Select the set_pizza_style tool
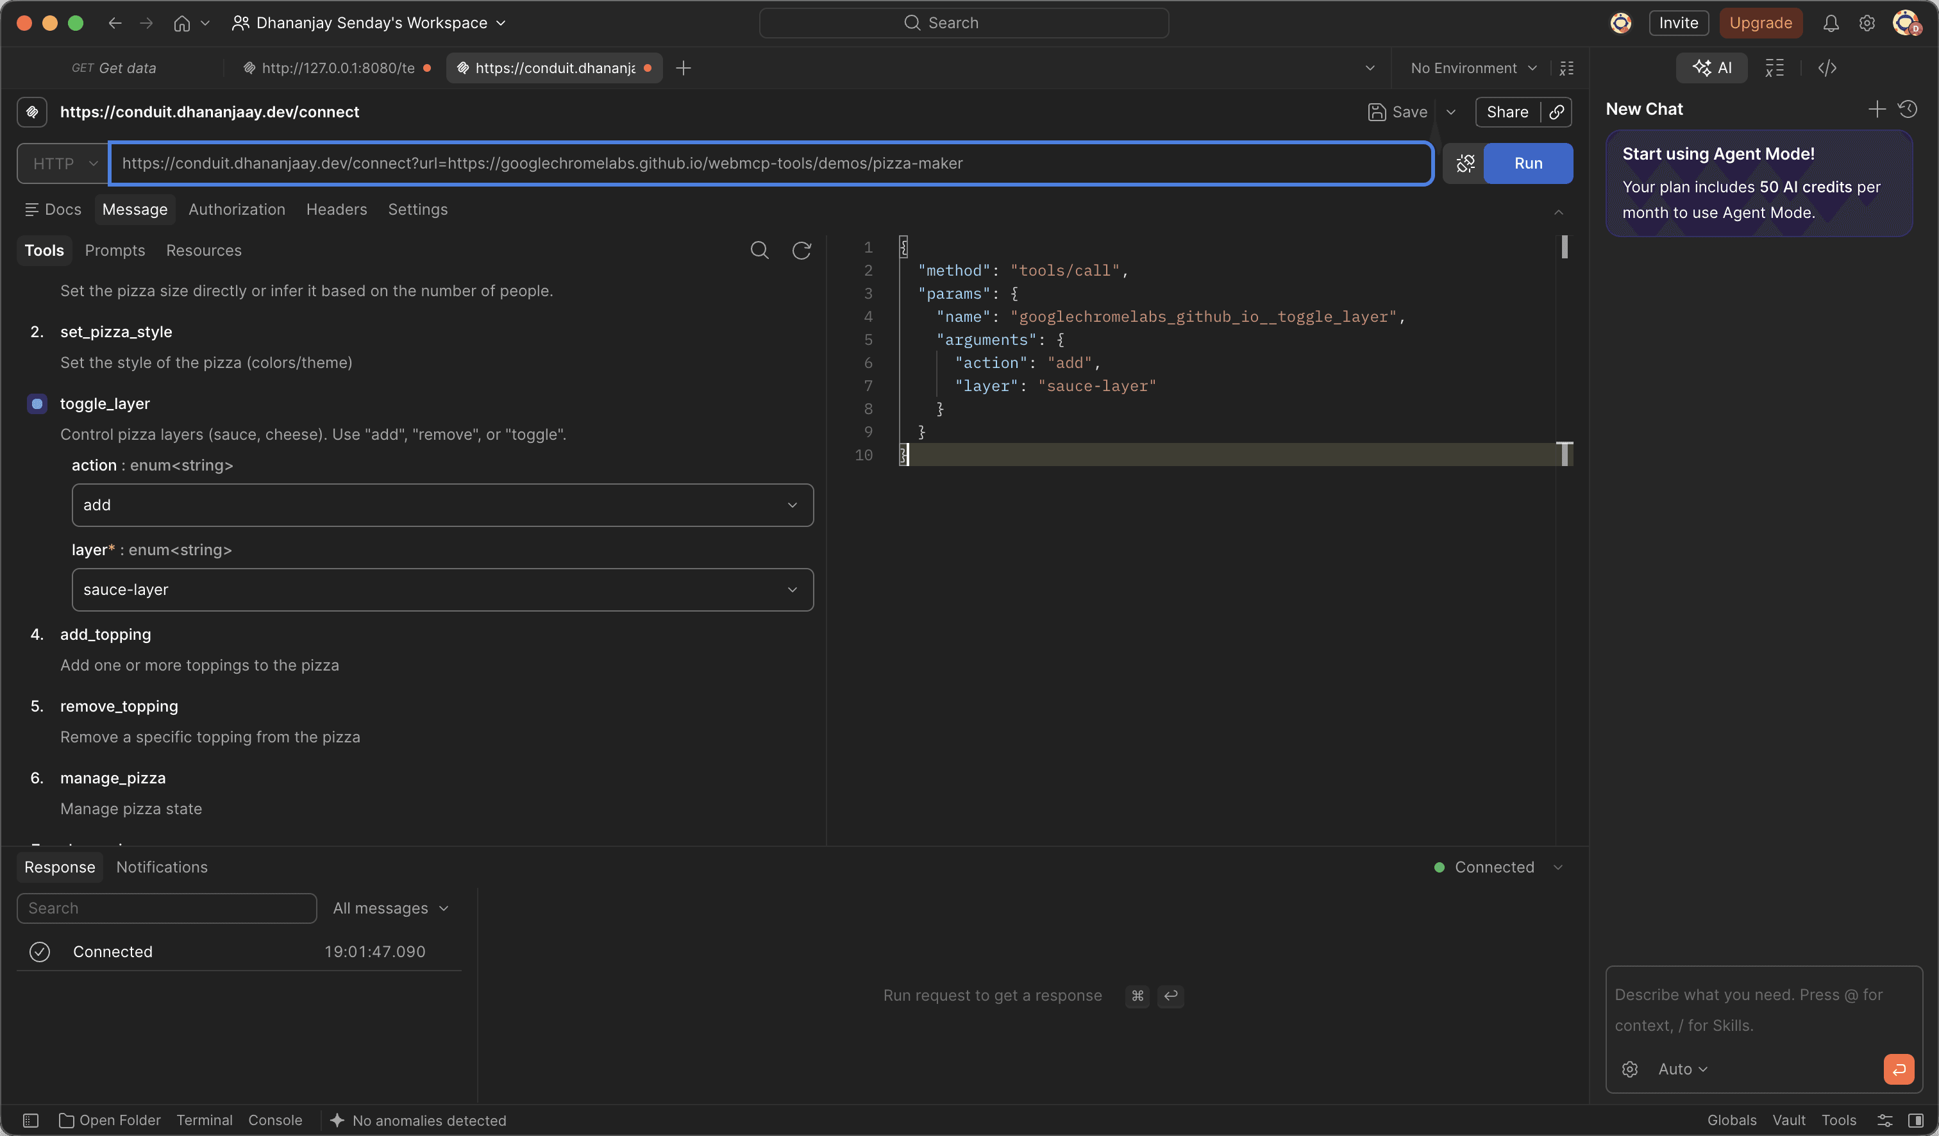The height and width of the screenshot is (1136, 1939). [x=116, y=331]
